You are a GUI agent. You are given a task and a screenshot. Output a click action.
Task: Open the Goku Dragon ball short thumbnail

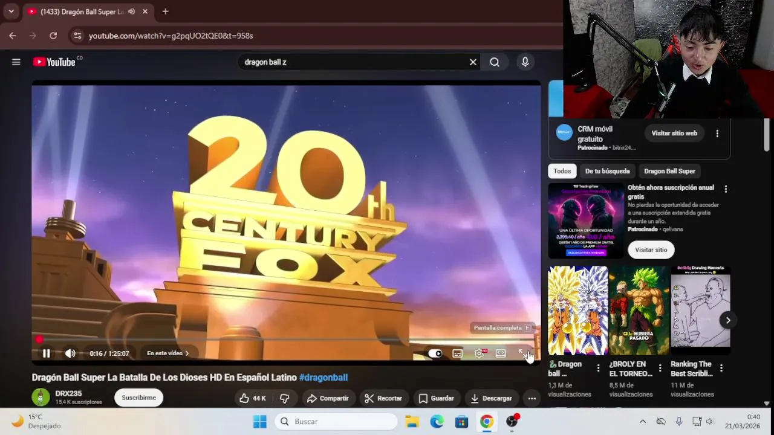(x=577, y=311)
